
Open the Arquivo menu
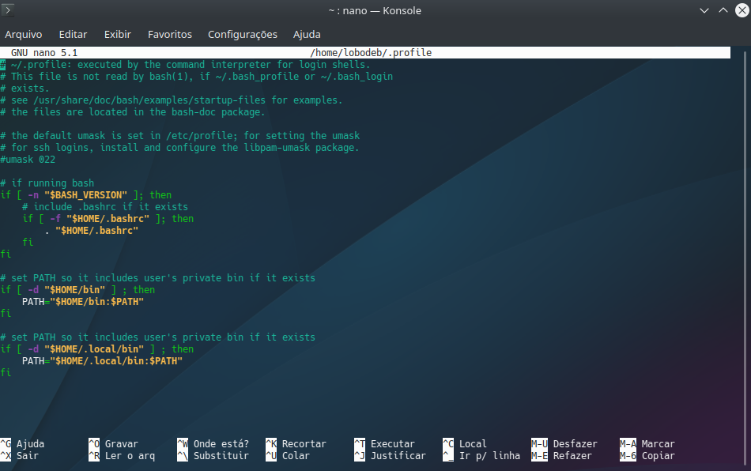pos(24,34)
